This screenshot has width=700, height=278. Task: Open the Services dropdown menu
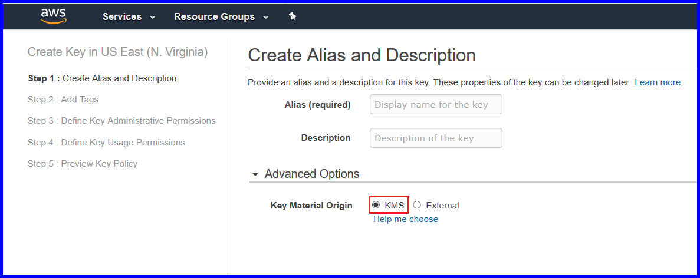129,17
